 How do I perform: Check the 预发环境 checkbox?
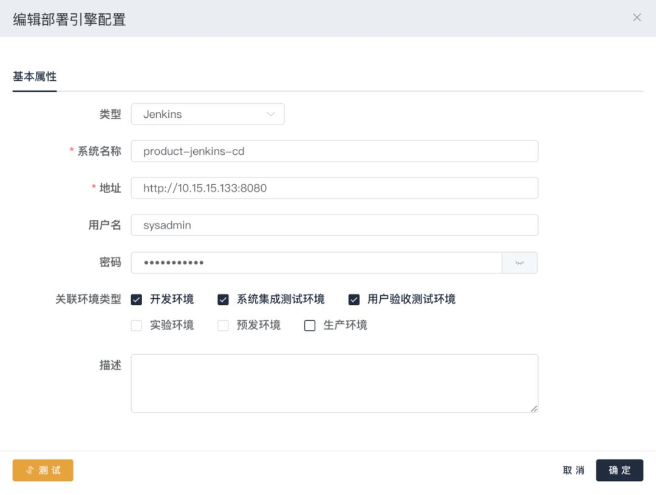click(x=223, y=326)
